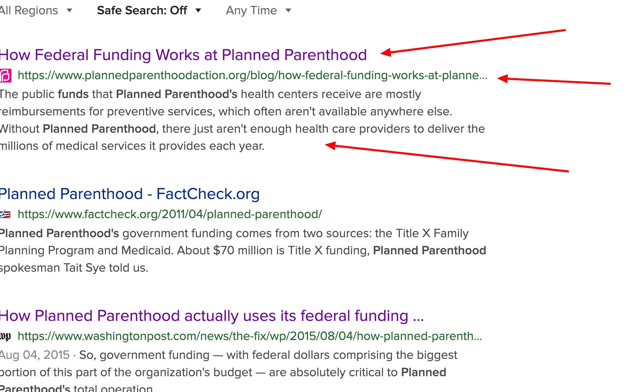
Task: Open the washingtonpost.com green URL link
Action: click(x=250, y=336)
